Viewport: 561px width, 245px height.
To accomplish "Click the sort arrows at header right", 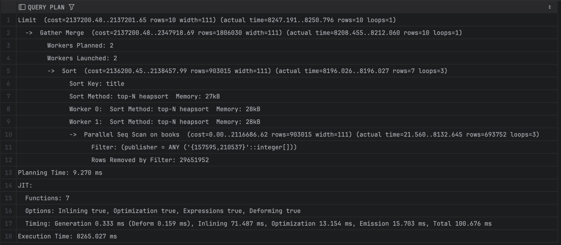I will 549,7.
